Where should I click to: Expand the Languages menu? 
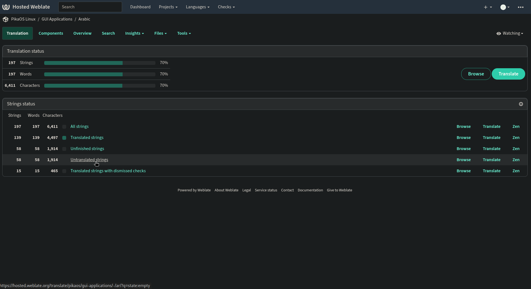(198, 7)
